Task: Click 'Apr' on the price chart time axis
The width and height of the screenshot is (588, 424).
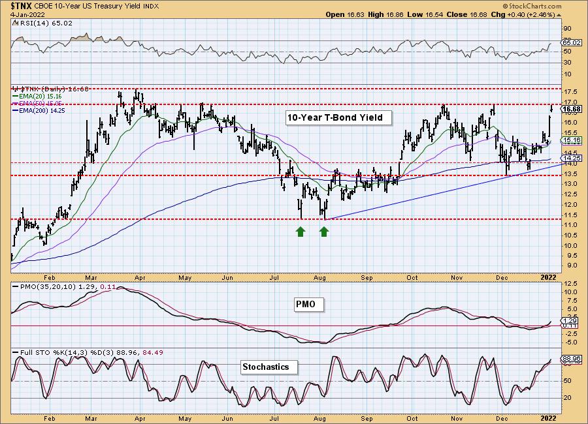Action: [x=140, y=278]
